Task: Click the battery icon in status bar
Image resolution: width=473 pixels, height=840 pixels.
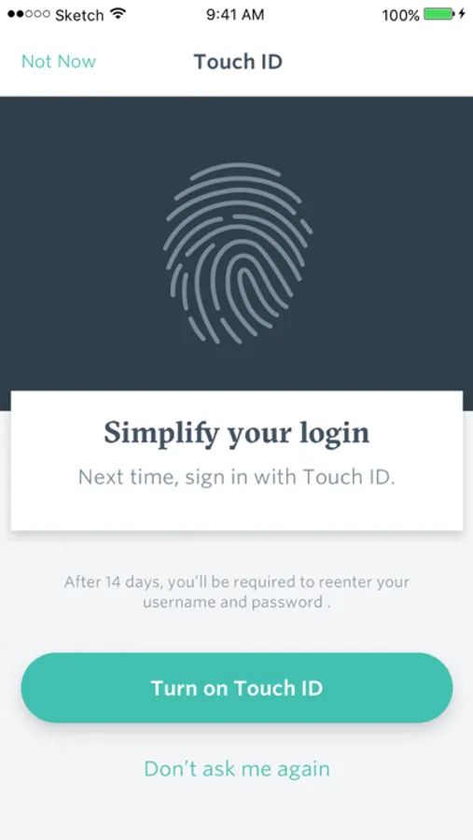Action: (x=439, y=14)
